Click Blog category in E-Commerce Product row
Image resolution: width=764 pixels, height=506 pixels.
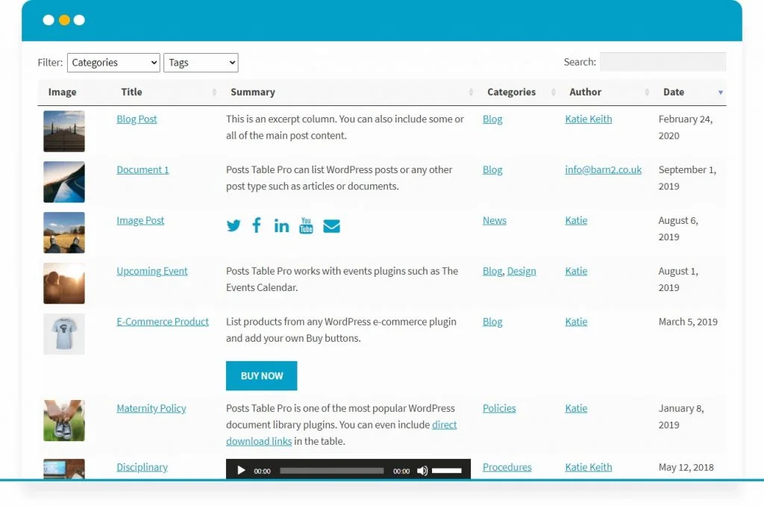tap(492, 322)
